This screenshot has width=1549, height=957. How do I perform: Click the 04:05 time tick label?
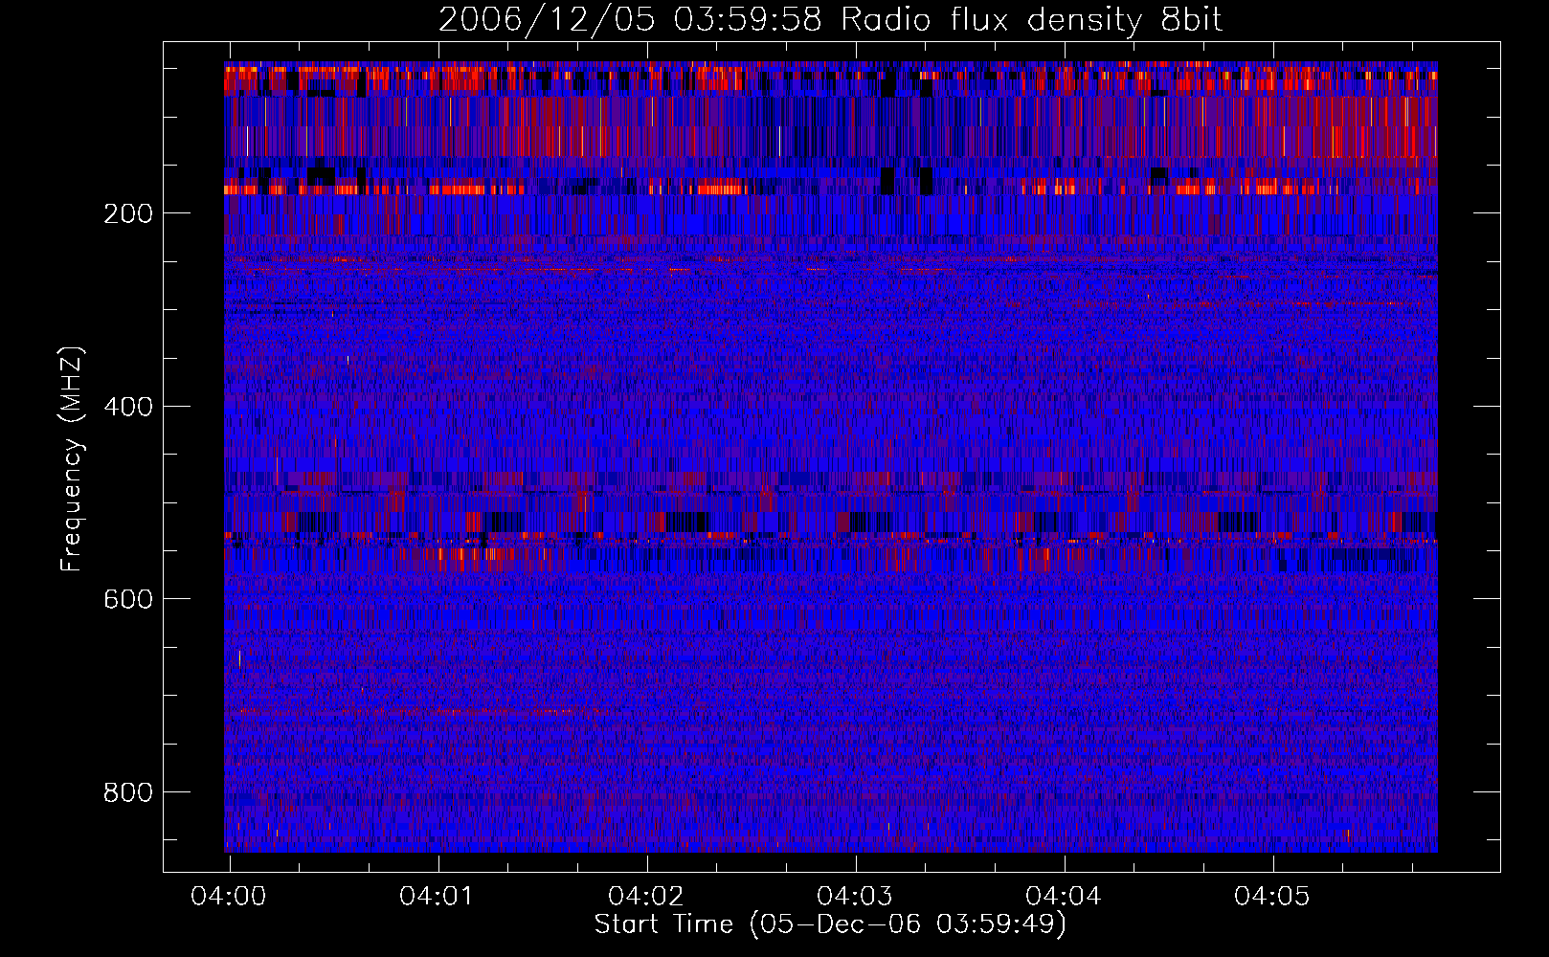click(x=1272, y=897)
